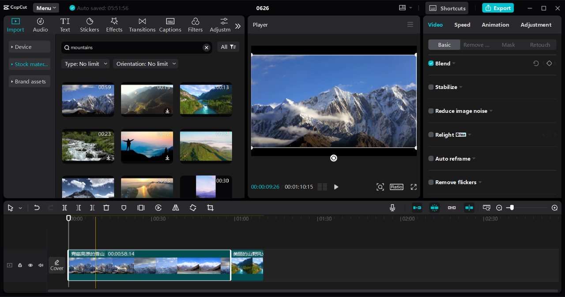Switch to the Adjustment tab
The width and height of the screenshot is (565, 297).
tap(536, 25)
